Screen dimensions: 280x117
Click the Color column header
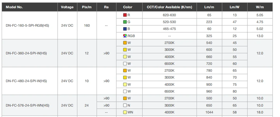[128, 7]
